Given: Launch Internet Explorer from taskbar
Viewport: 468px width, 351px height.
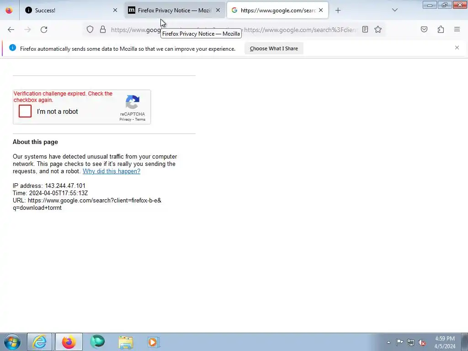Looking at the screenshot, I should 39,342.
